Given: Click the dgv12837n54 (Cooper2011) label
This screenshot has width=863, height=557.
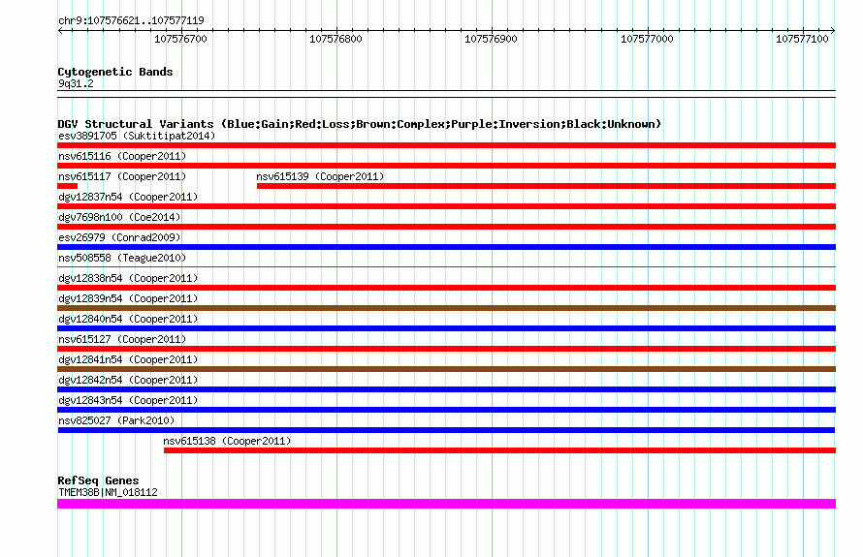Looking at the screenshot, I should (128, 197).
